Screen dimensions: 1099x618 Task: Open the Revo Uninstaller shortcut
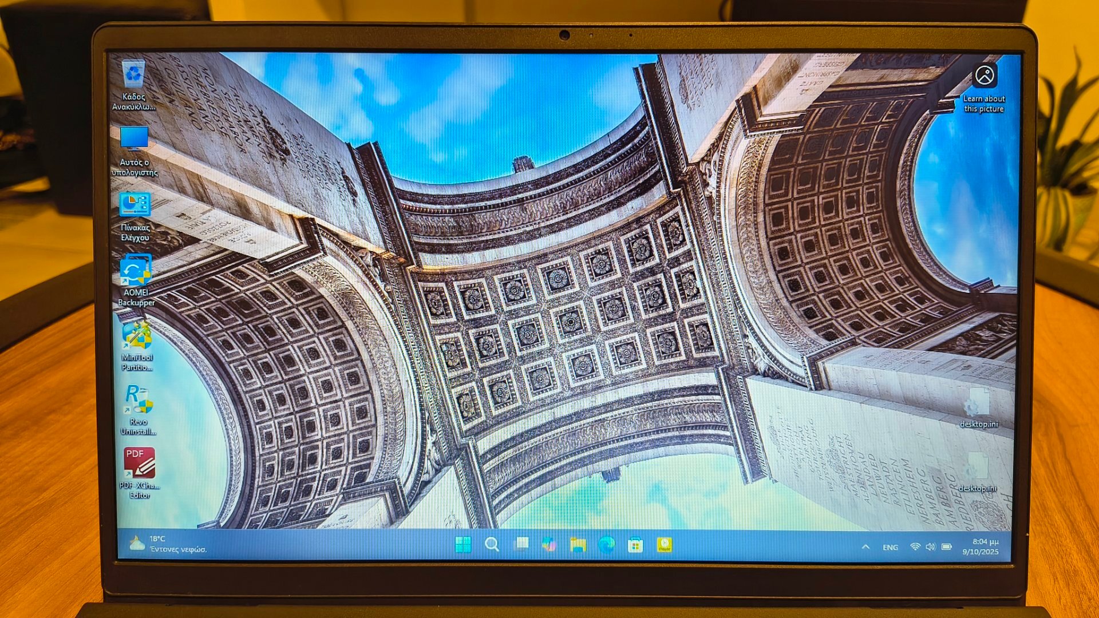coord(138,399)
